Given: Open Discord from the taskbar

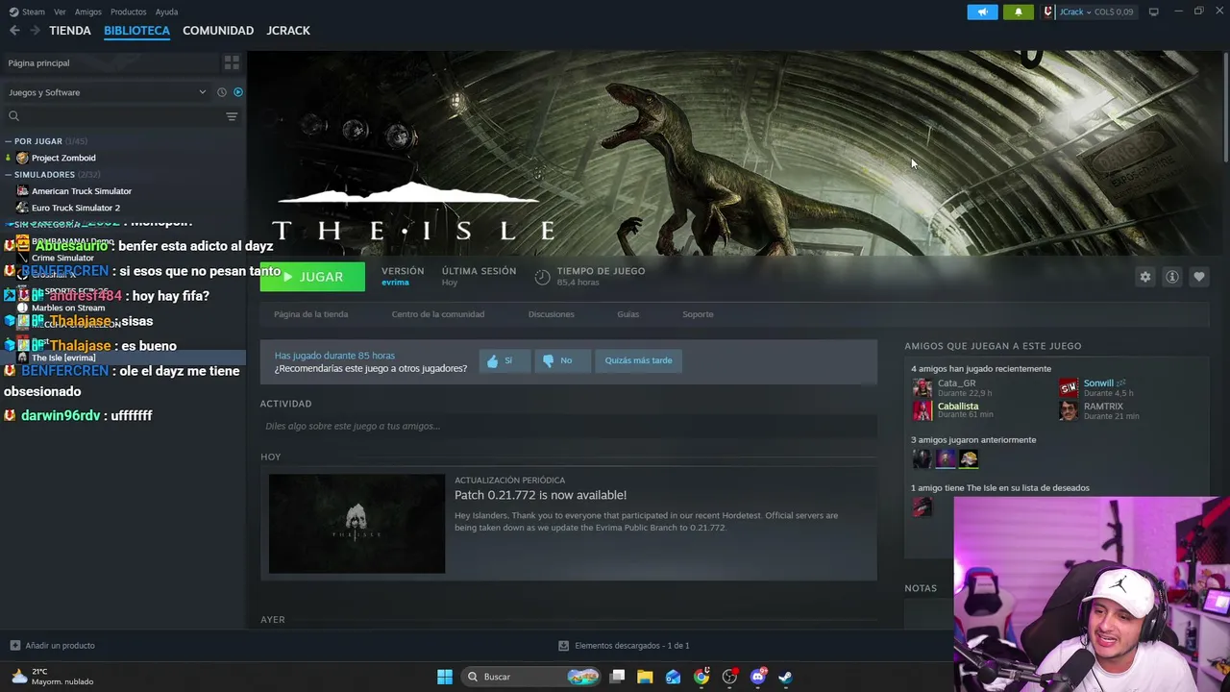Looking at the screenshot, I should pyautogui.click(x=757, y=677).
